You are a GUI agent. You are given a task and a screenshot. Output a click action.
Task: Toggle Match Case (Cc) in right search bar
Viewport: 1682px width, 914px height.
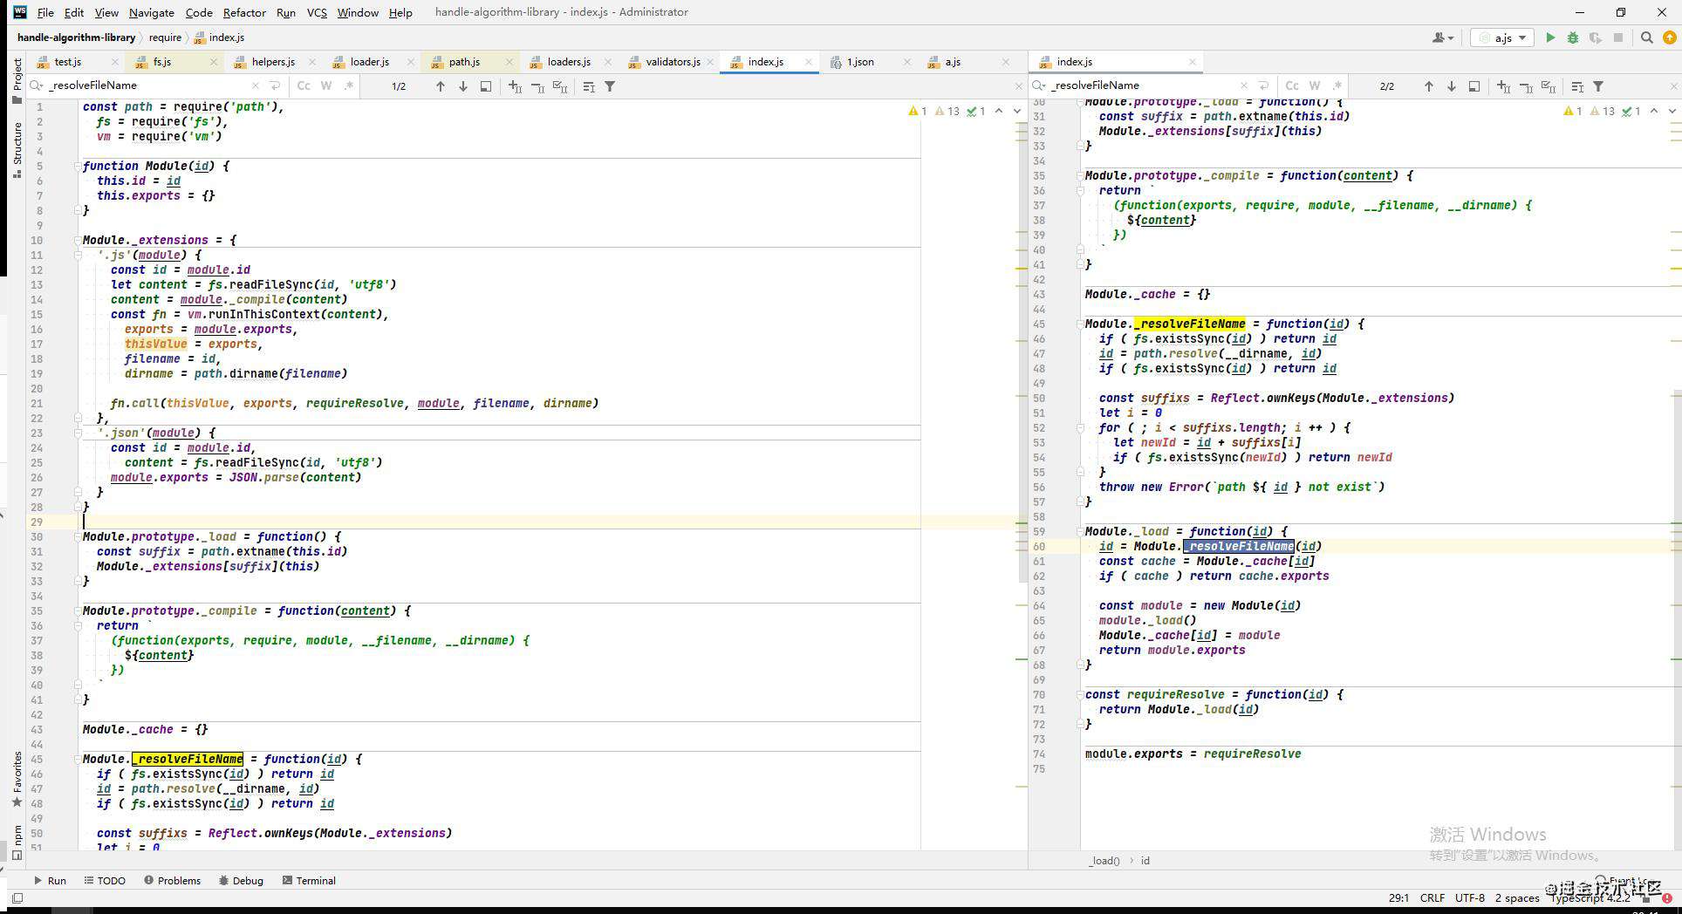click(1292, 85)
